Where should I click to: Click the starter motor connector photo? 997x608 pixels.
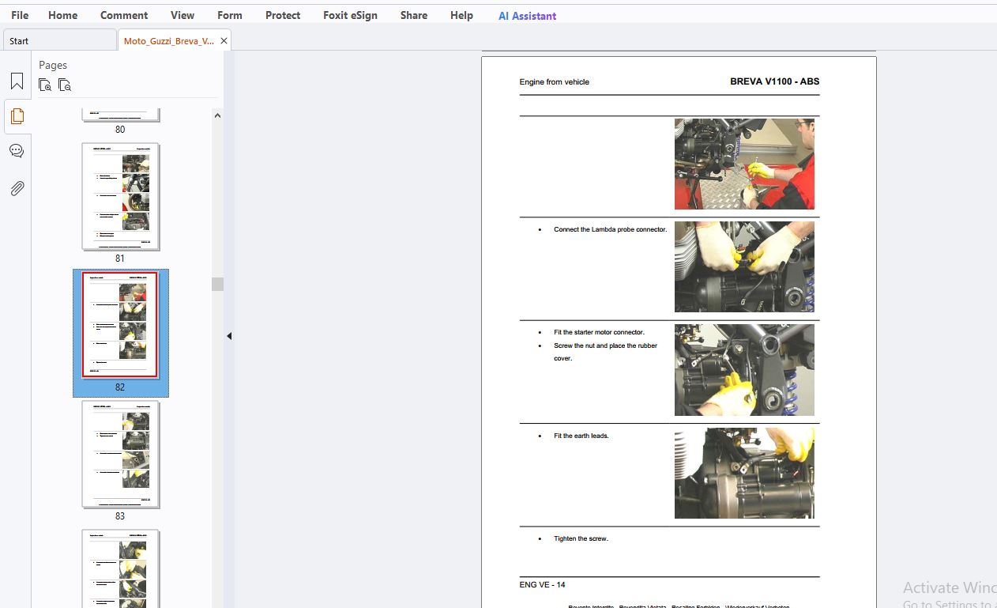(x=744, y=370)
